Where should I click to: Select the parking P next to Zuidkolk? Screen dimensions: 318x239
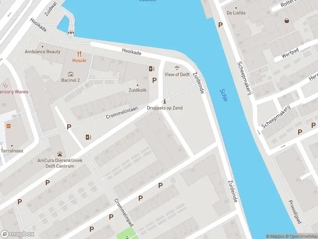click(x=154, y=80)
